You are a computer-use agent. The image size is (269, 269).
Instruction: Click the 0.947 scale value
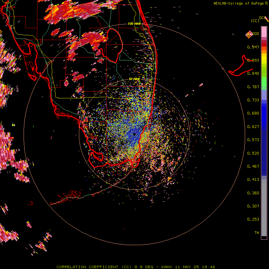pos(253,47)
